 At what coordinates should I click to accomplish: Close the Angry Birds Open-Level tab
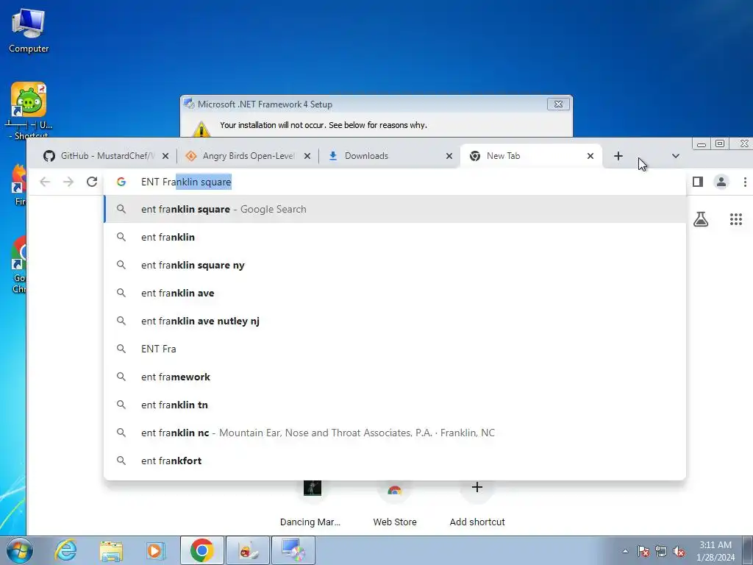(x=307, y=156)
